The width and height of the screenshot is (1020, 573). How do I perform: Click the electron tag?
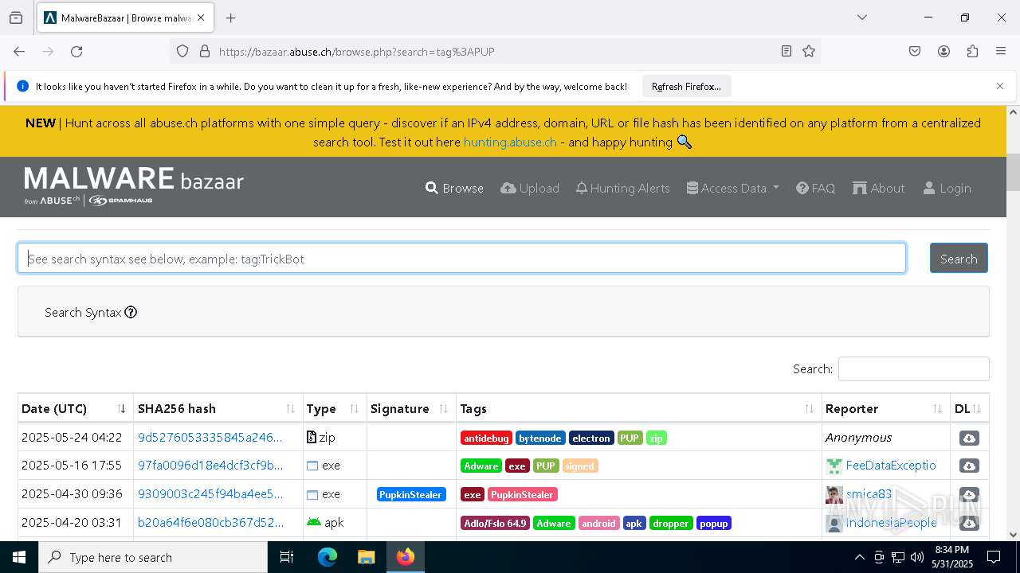(x=591, y=438)
